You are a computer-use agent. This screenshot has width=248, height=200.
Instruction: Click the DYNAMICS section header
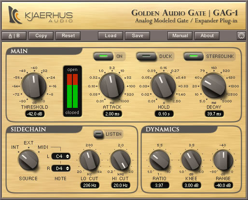click(x=163, y=129)
